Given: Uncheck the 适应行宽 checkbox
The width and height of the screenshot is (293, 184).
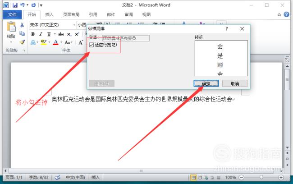Looking at the screenshot, I should click(92, 45).
